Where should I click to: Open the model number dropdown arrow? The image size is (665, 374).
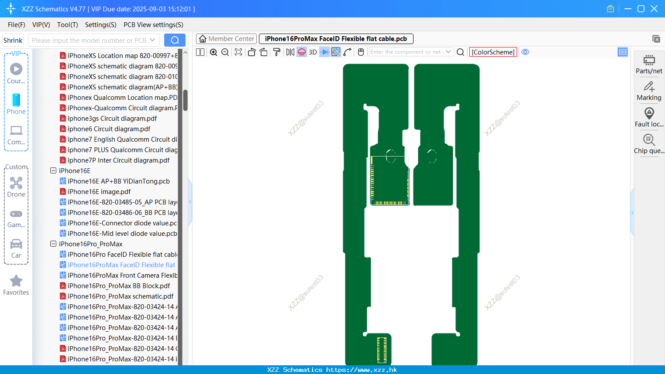pos(152,40)
